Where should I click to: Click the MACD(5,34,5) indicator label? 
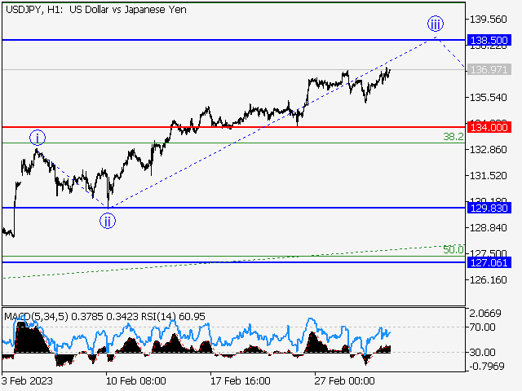click(36, 316)
